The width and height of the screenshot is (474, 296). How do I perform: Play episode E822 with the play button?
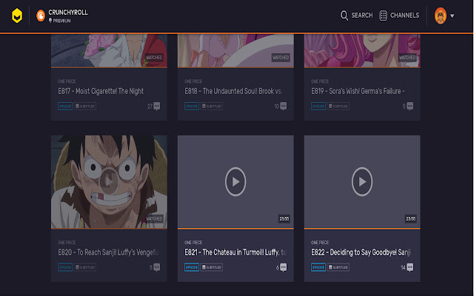click(x=362, y=181)
